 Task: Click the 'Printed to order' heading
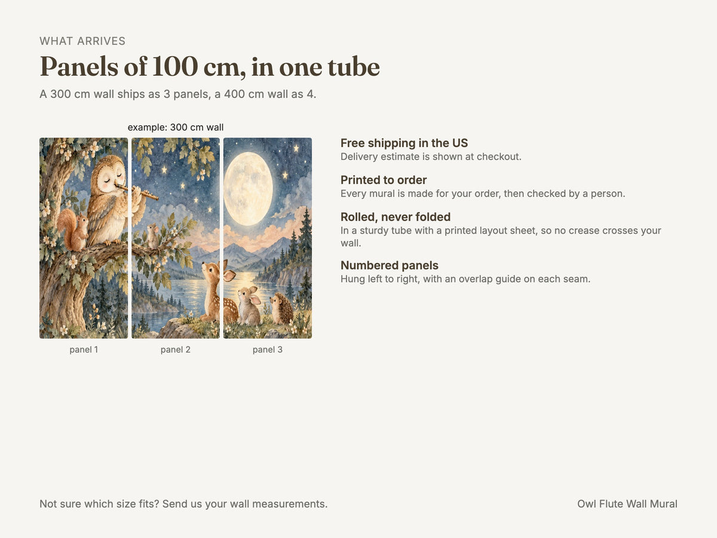tap(384, 180)
